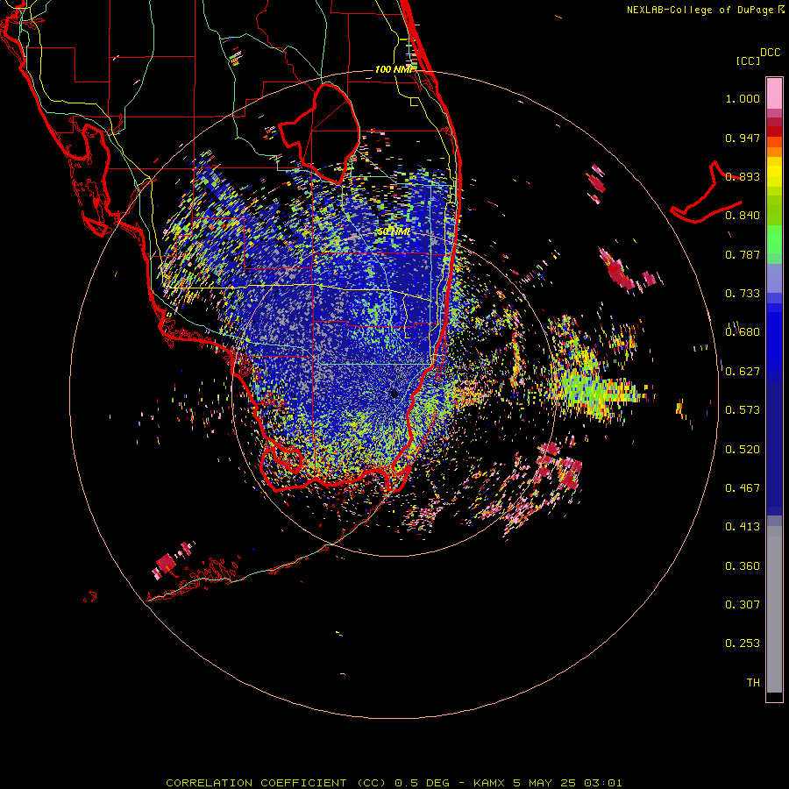The width and height of the screenshot is (789, 789).
Task: Click the TH threshold label
Action: point(753,683)
